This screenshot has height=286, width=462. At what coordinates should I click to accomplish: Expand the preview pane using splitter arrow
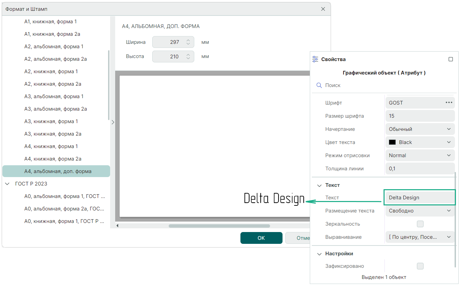[113, 122]
